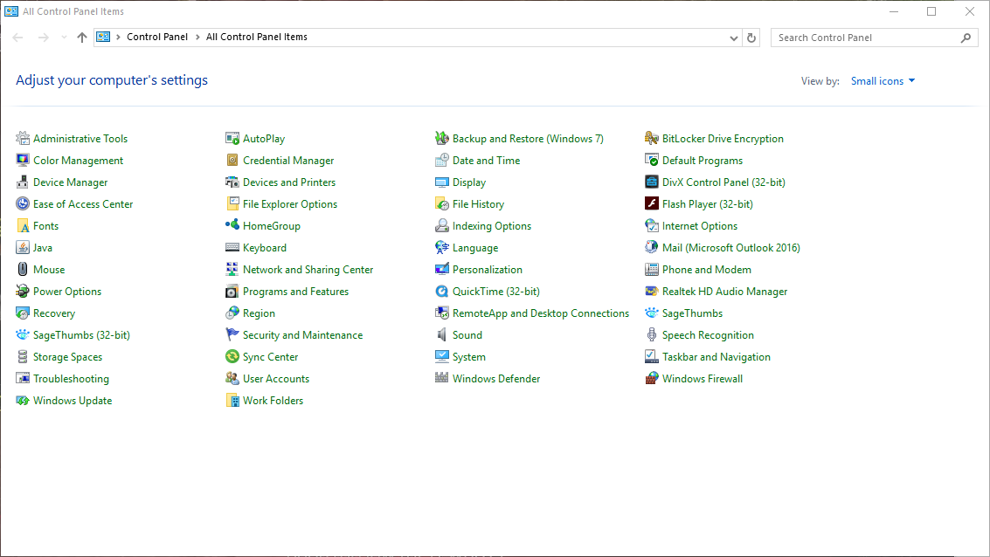990x557 pixels.
Task: Click the Windows Update icon
Action: point(23,401)
